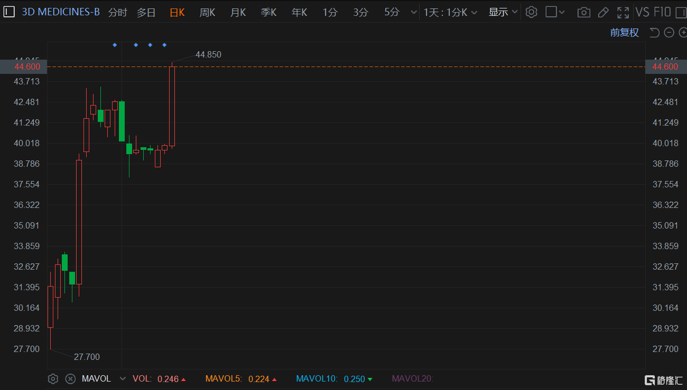Click the left axis 44.600 current price tag
Screen dimensions: 687x390
(24, 66)
